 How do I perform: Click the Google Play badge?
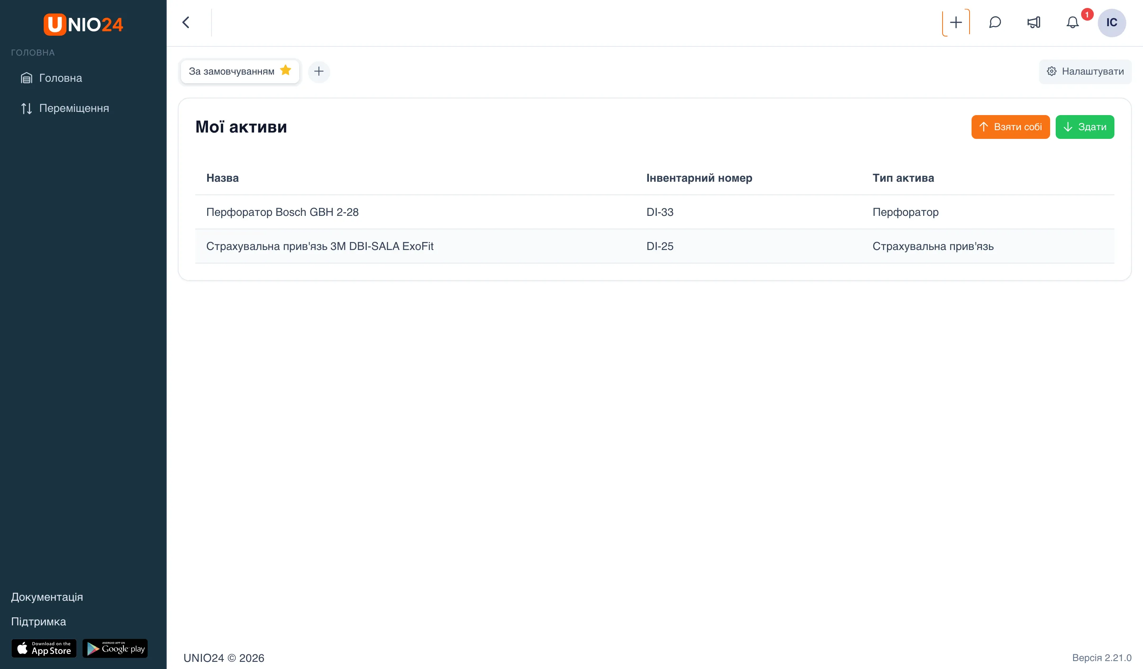coord(115,649)
